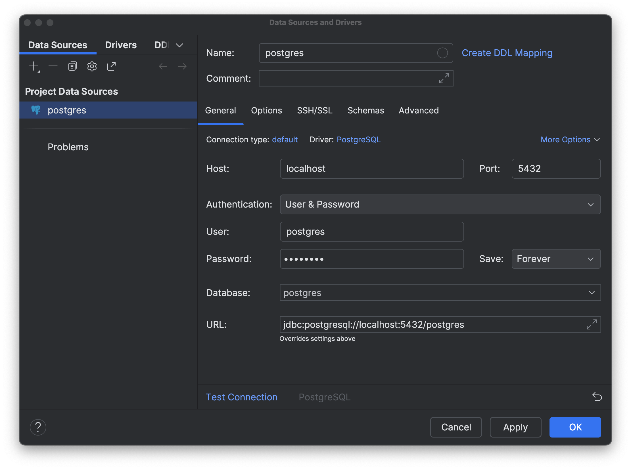Expand the URL field editor

(592, 324)
